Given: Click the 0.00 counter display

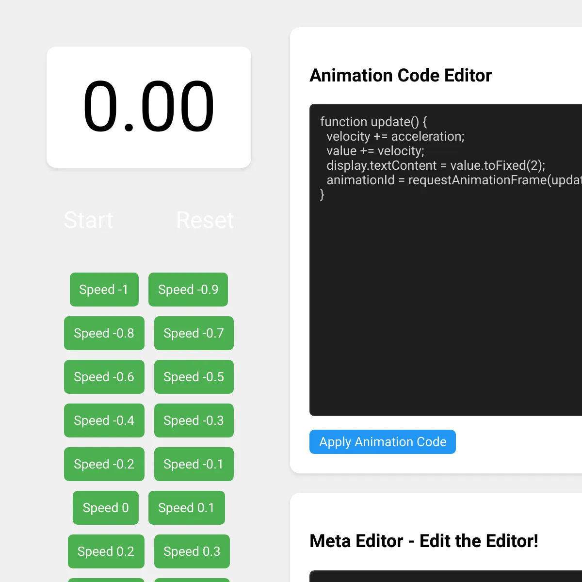Looking at the screenshot, I should (x=149, y=107).
